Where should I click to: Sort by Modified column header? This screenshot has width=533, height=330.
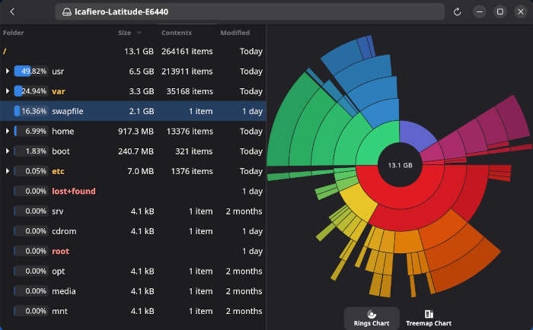pos(235,33)
